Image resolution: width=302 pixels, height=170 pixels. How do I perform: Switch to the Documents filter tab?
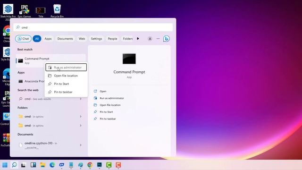[x=65, y=39]
